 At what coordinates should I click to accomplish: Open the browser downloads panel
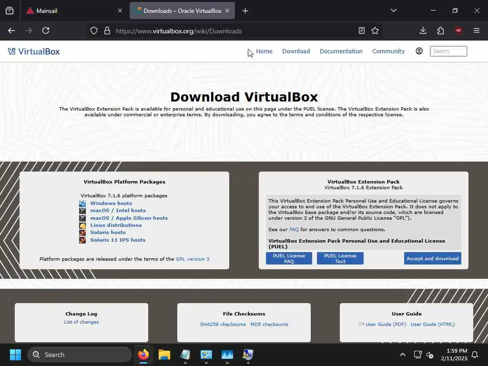point(423,30)
